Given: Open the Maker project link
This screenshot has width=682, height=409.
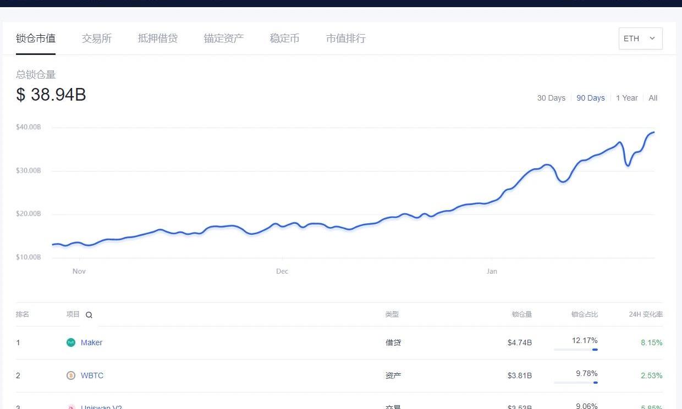Looking at the screenshot, I should click(x=91, y=342).
